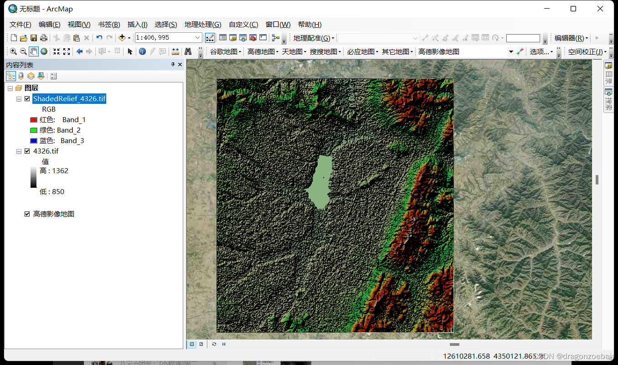Viewport: 618px width, 365px height.
Task: Click the Band_1 red color swatch
Action: click(33, 119)
